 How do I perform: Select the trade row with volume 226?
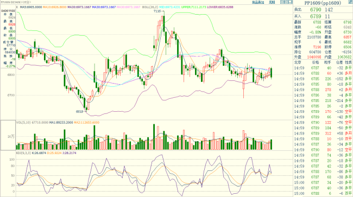pos(323,79)
